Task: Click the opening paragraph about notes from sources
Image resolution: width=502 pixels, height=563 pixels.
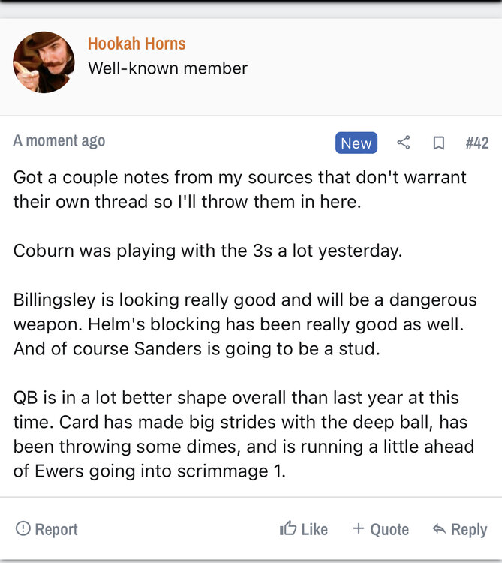Action: coord(239,190)
